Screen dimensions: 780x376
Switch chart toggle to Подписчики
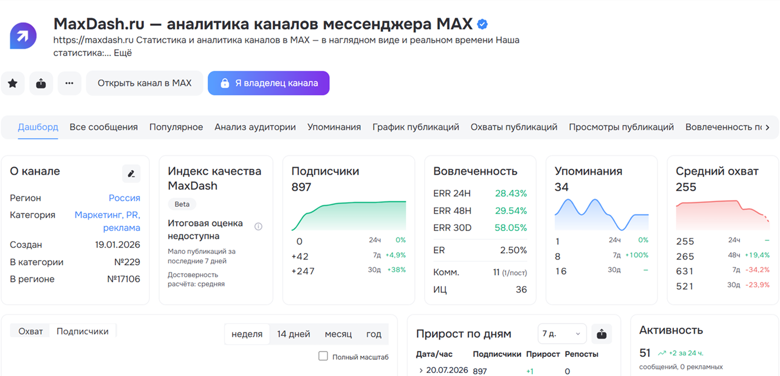click(82, 331)
